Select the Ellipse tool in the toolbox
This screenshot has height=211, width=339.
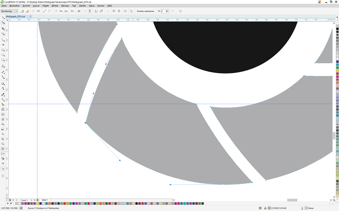point(3,55)
